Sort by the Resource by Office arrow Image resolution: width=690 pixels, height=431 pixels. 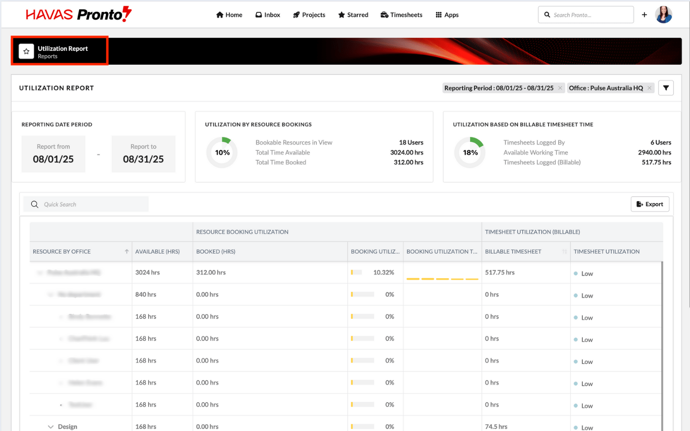coord(126,251)
